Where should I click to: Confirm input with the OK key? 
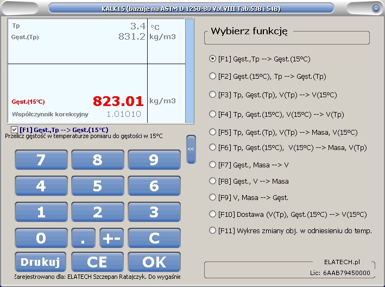pos(154,262)
